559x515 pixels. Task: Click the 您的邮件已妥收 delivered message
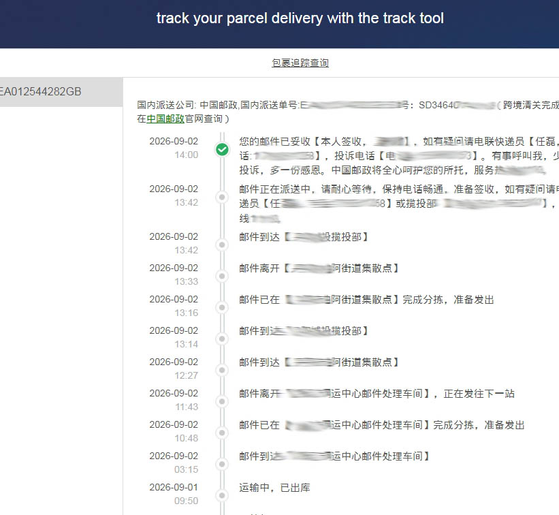pos(399,156)
